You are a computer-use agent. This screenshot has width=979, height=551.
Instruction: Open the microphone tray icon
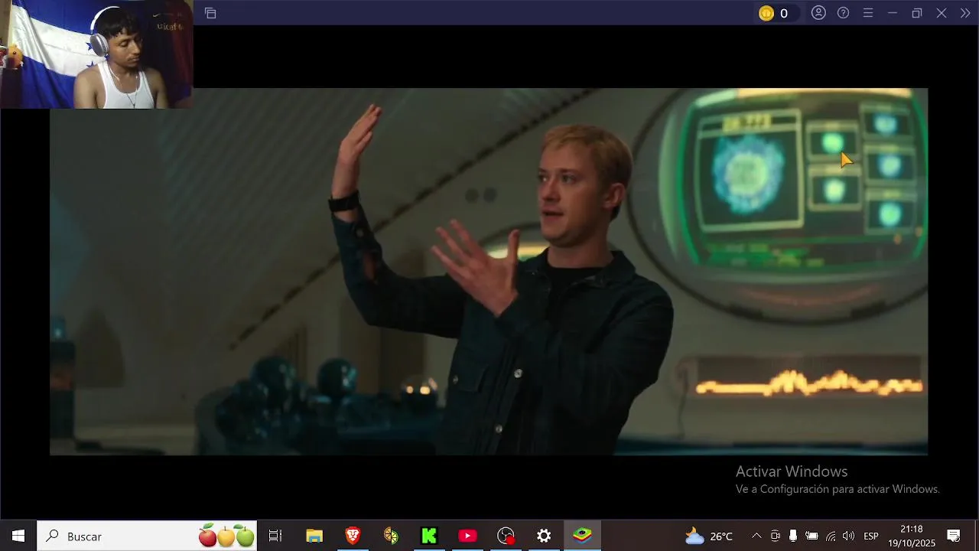coord(793,536)
